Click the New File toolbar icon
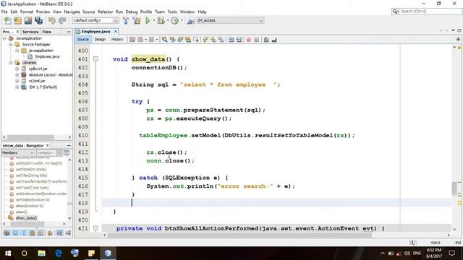The height and width of the screenshot is (260, 463). (8, 21)
